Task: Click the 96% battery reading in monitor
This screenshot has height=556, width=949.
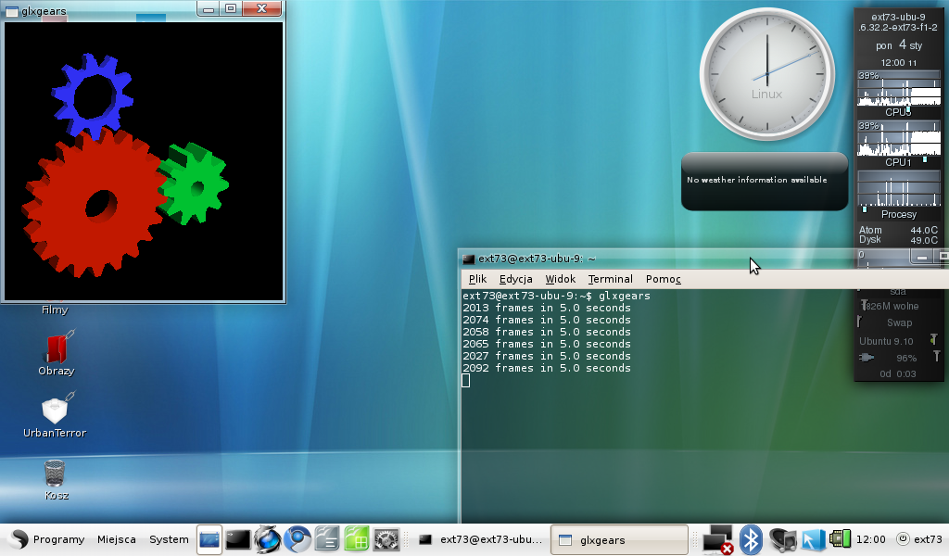Action: [906, 359]
